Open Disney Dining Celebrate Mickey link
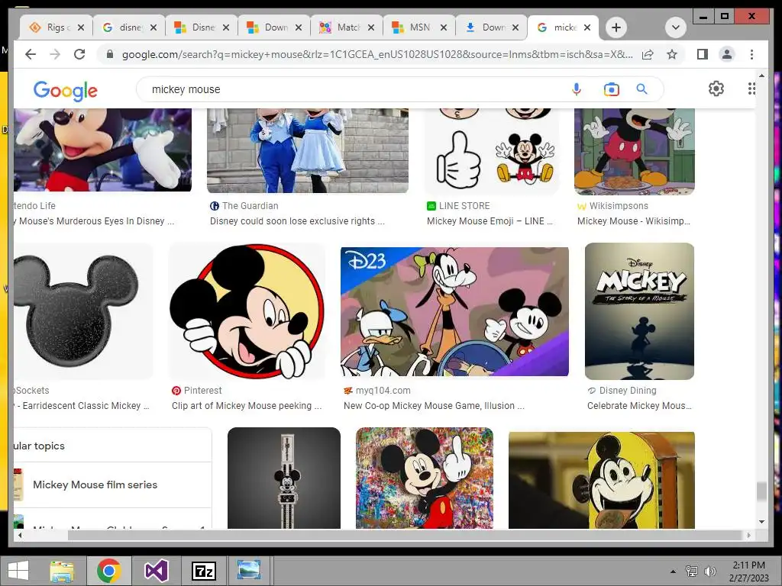This screenshot has width=782, height=586. tap(639, 406)
